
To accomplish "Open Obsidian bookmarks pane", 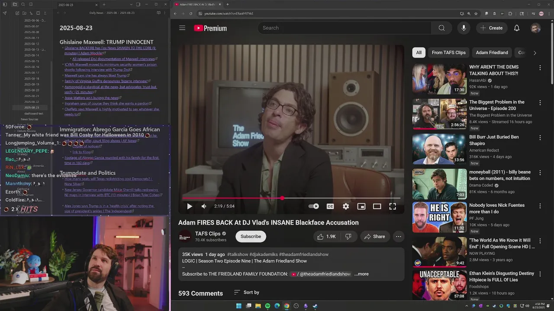I will pyautogui.click(x=31, y=4).
